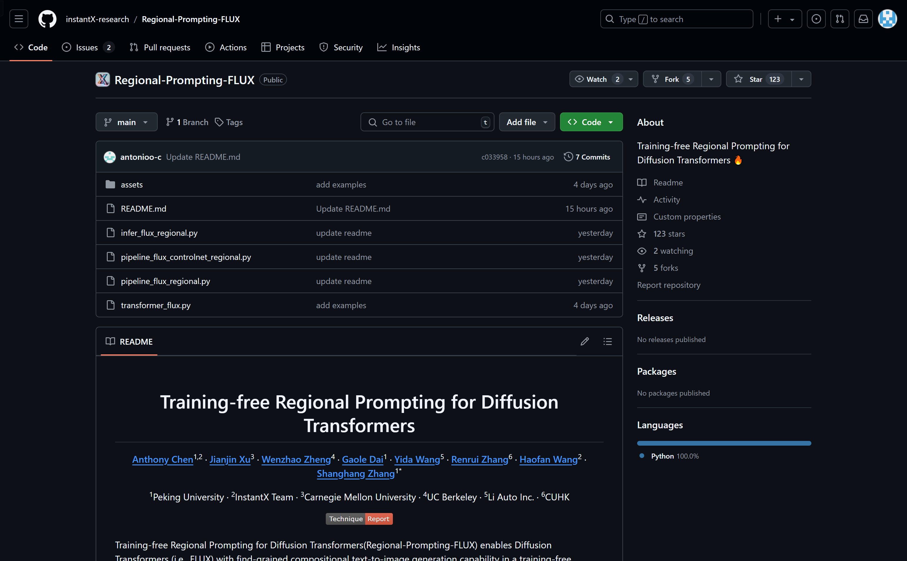The width and height of the screenshot is (907, 561).
Task: Click the Fork button
Action: coord(672,79)
